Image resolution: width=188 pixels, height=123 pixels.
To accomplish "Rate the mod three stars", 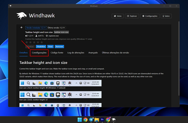I will tap(34, 42).
